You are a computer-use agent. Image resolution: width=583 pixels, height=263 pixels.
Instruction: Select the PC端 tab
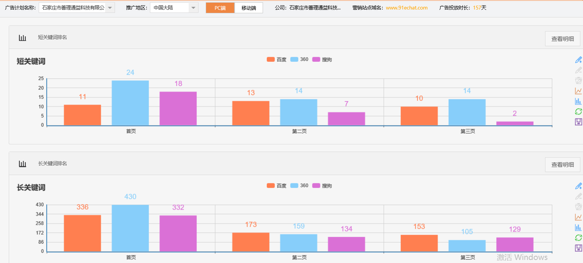click(220, 7)
